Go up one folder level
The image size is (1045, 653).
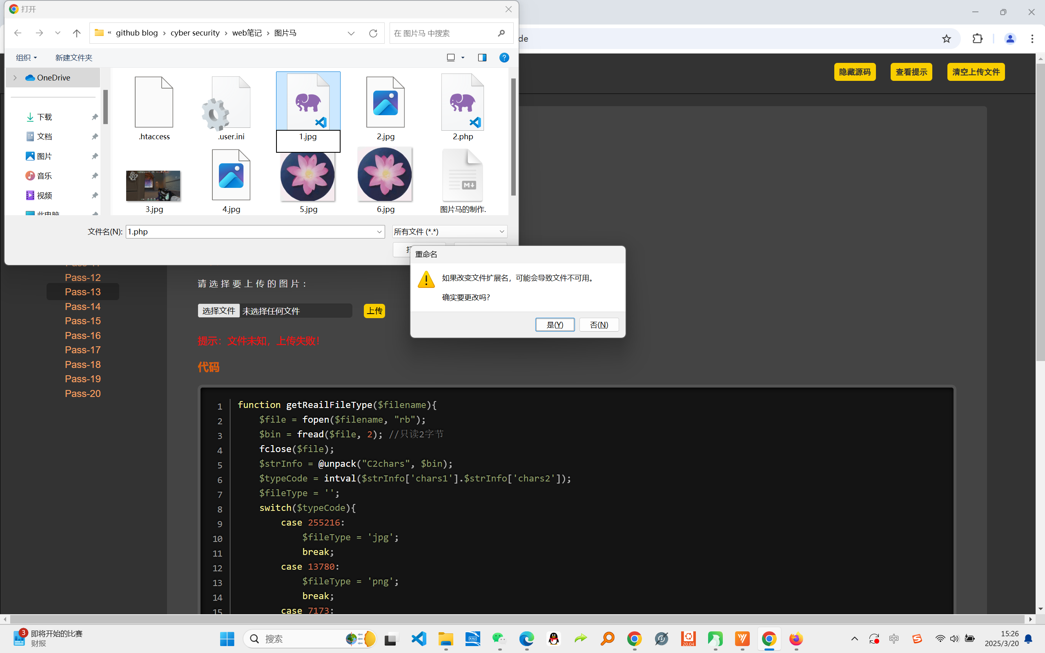(76, 33)
